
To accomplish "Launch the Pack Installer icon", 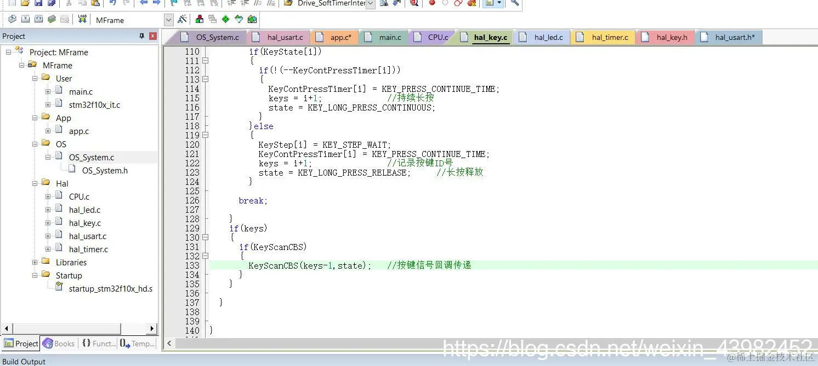I will [x=252, y=19].
